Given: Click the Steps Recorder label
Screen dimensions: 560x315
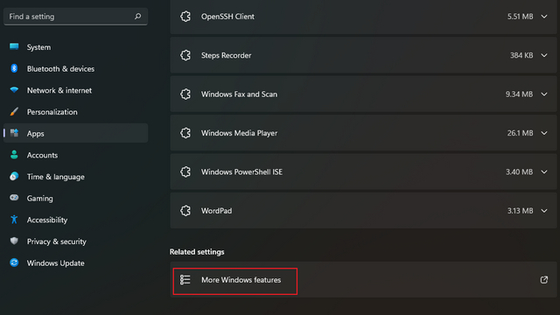Looking at the screenshot, I should pos(226,55).
